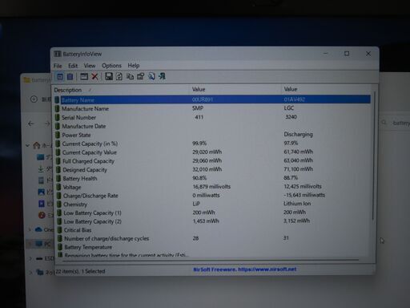Click Value column header above LGC
Viewport: 410px width, 308px height.
coord(326,89)
